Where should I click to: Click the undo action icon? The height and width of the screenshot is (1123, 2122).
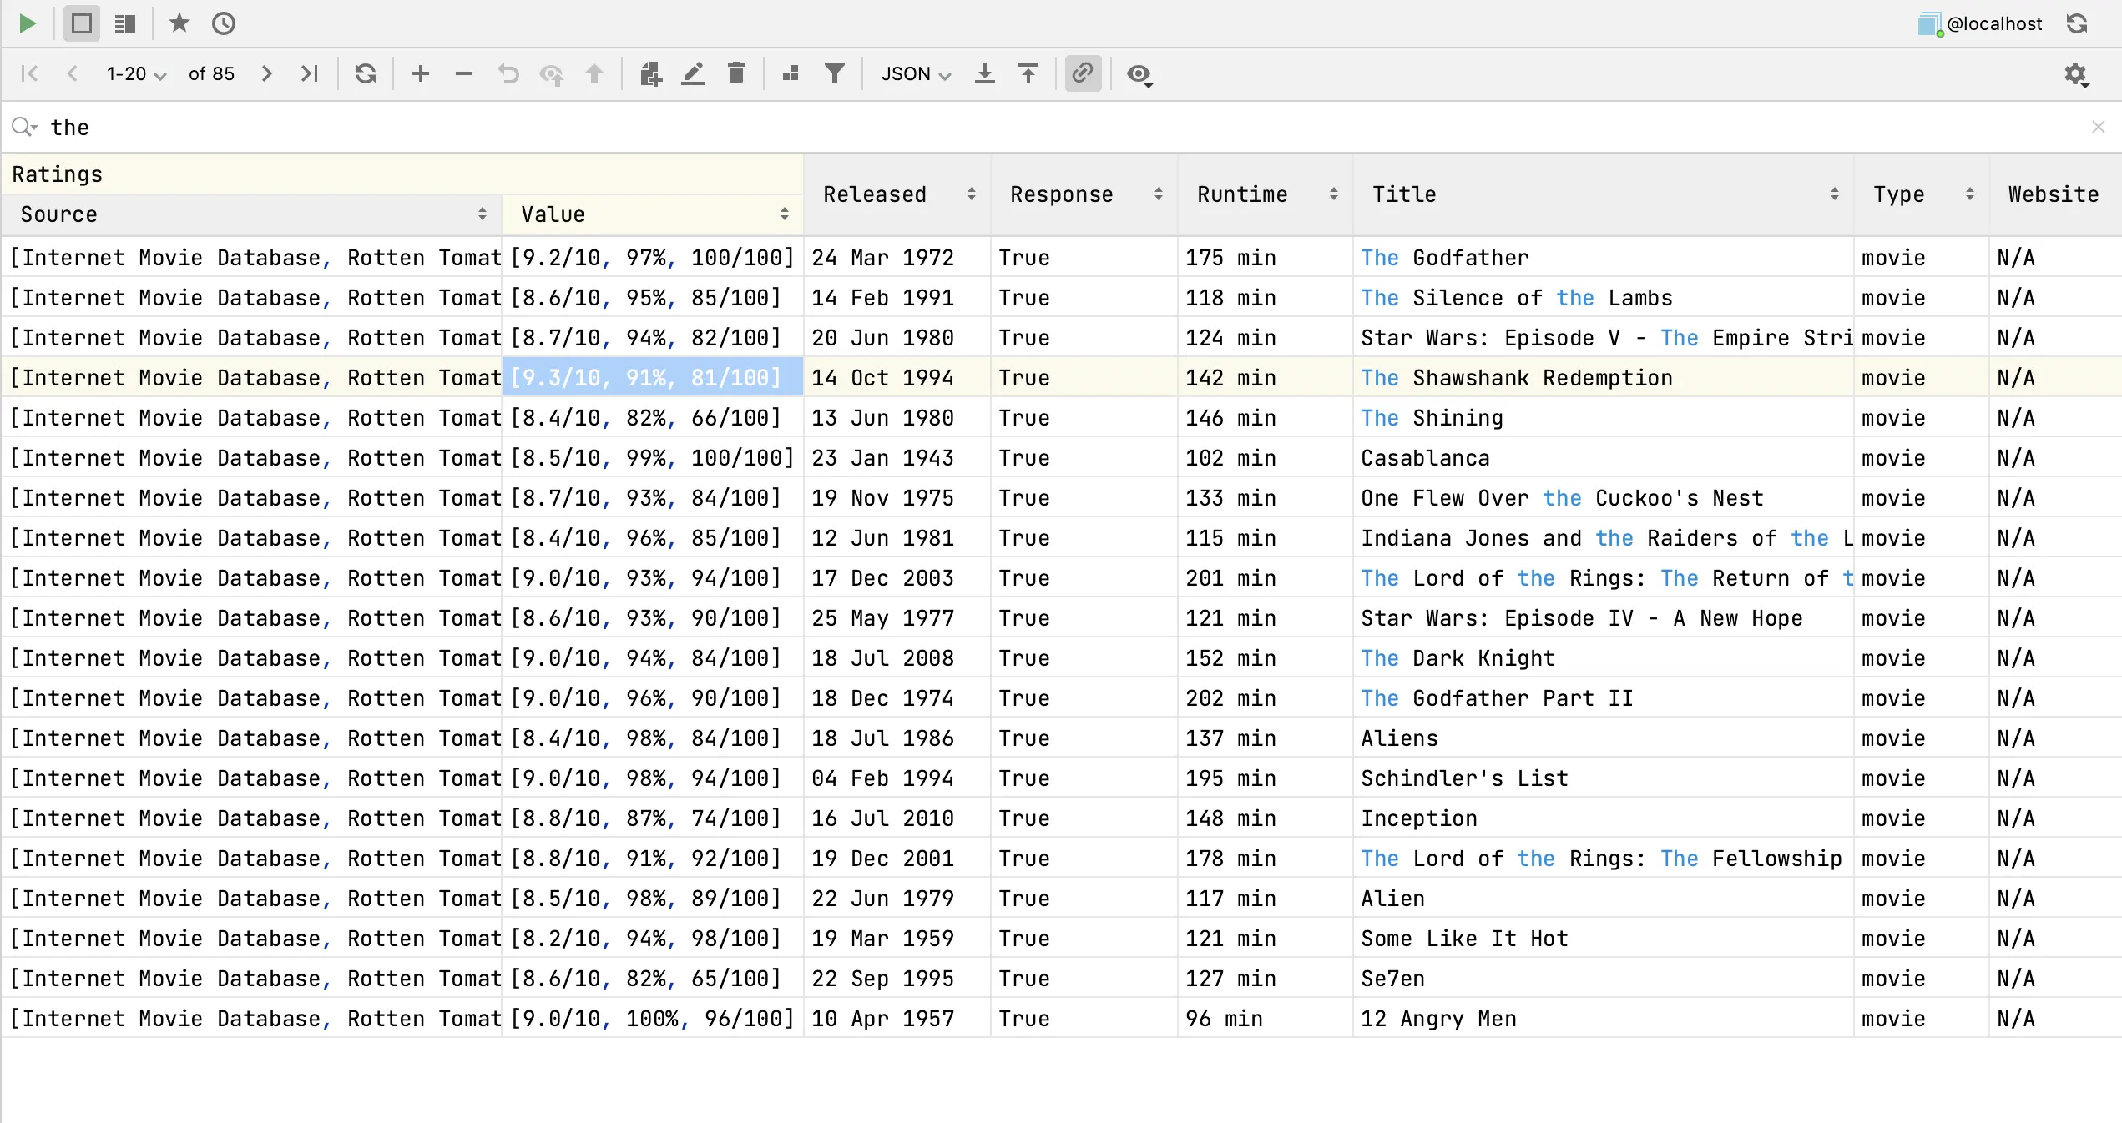(x=508, y=73)
